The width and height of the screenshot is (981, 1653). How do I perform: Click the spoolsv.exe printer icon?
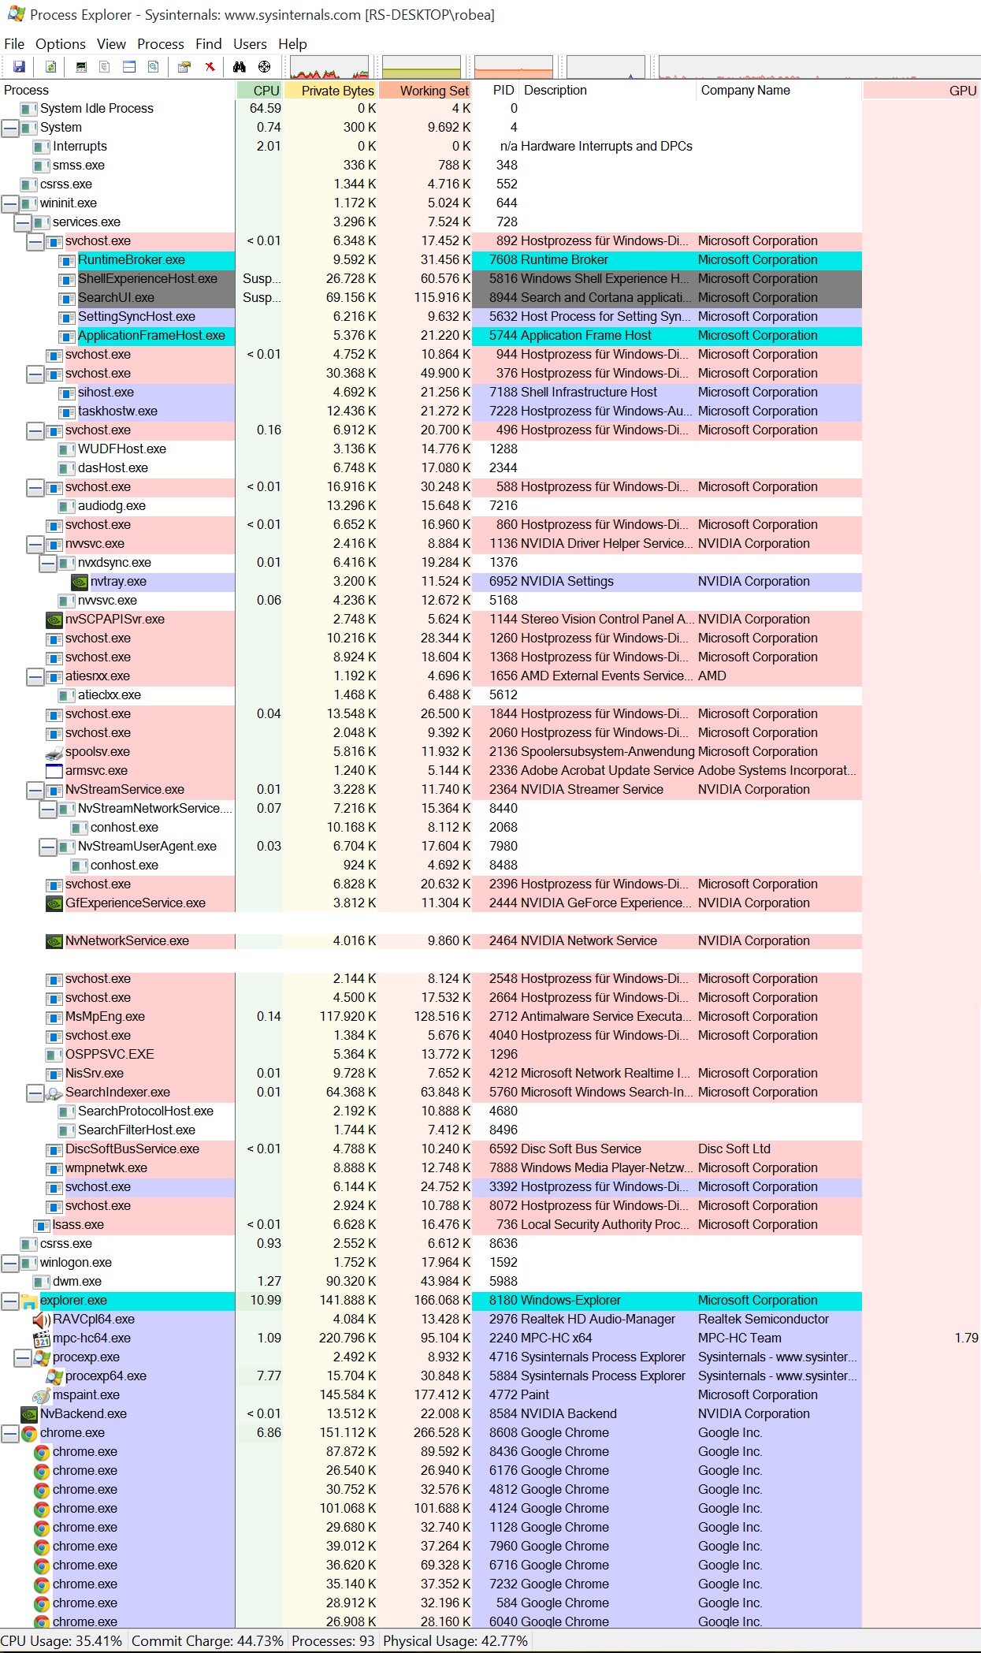[x=54, y=752]
